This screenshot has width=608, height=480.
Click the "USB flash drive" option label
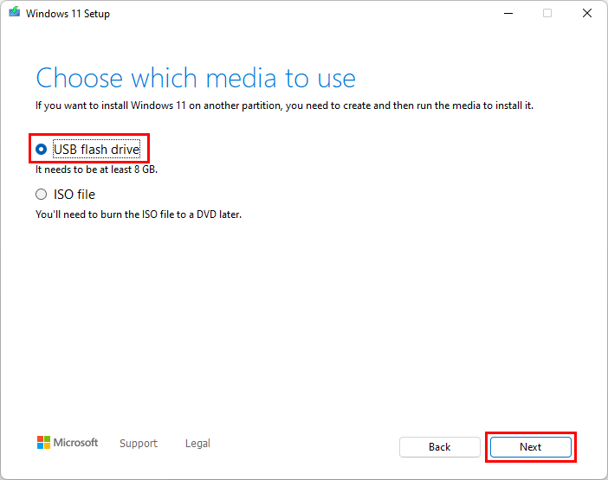(x=96, y=150)
